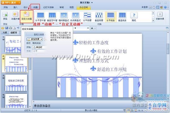This screenshot has width=170, height=113.
Task: Click the text 轻松的工作态度 on the slide
Action: tap(94, 42)
